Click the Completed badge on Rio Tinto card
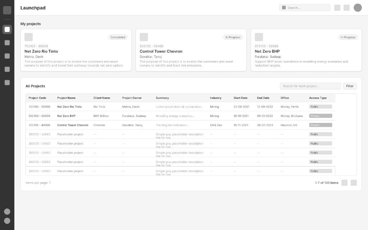Screen dimensions: 368x230 pos(118,37)
